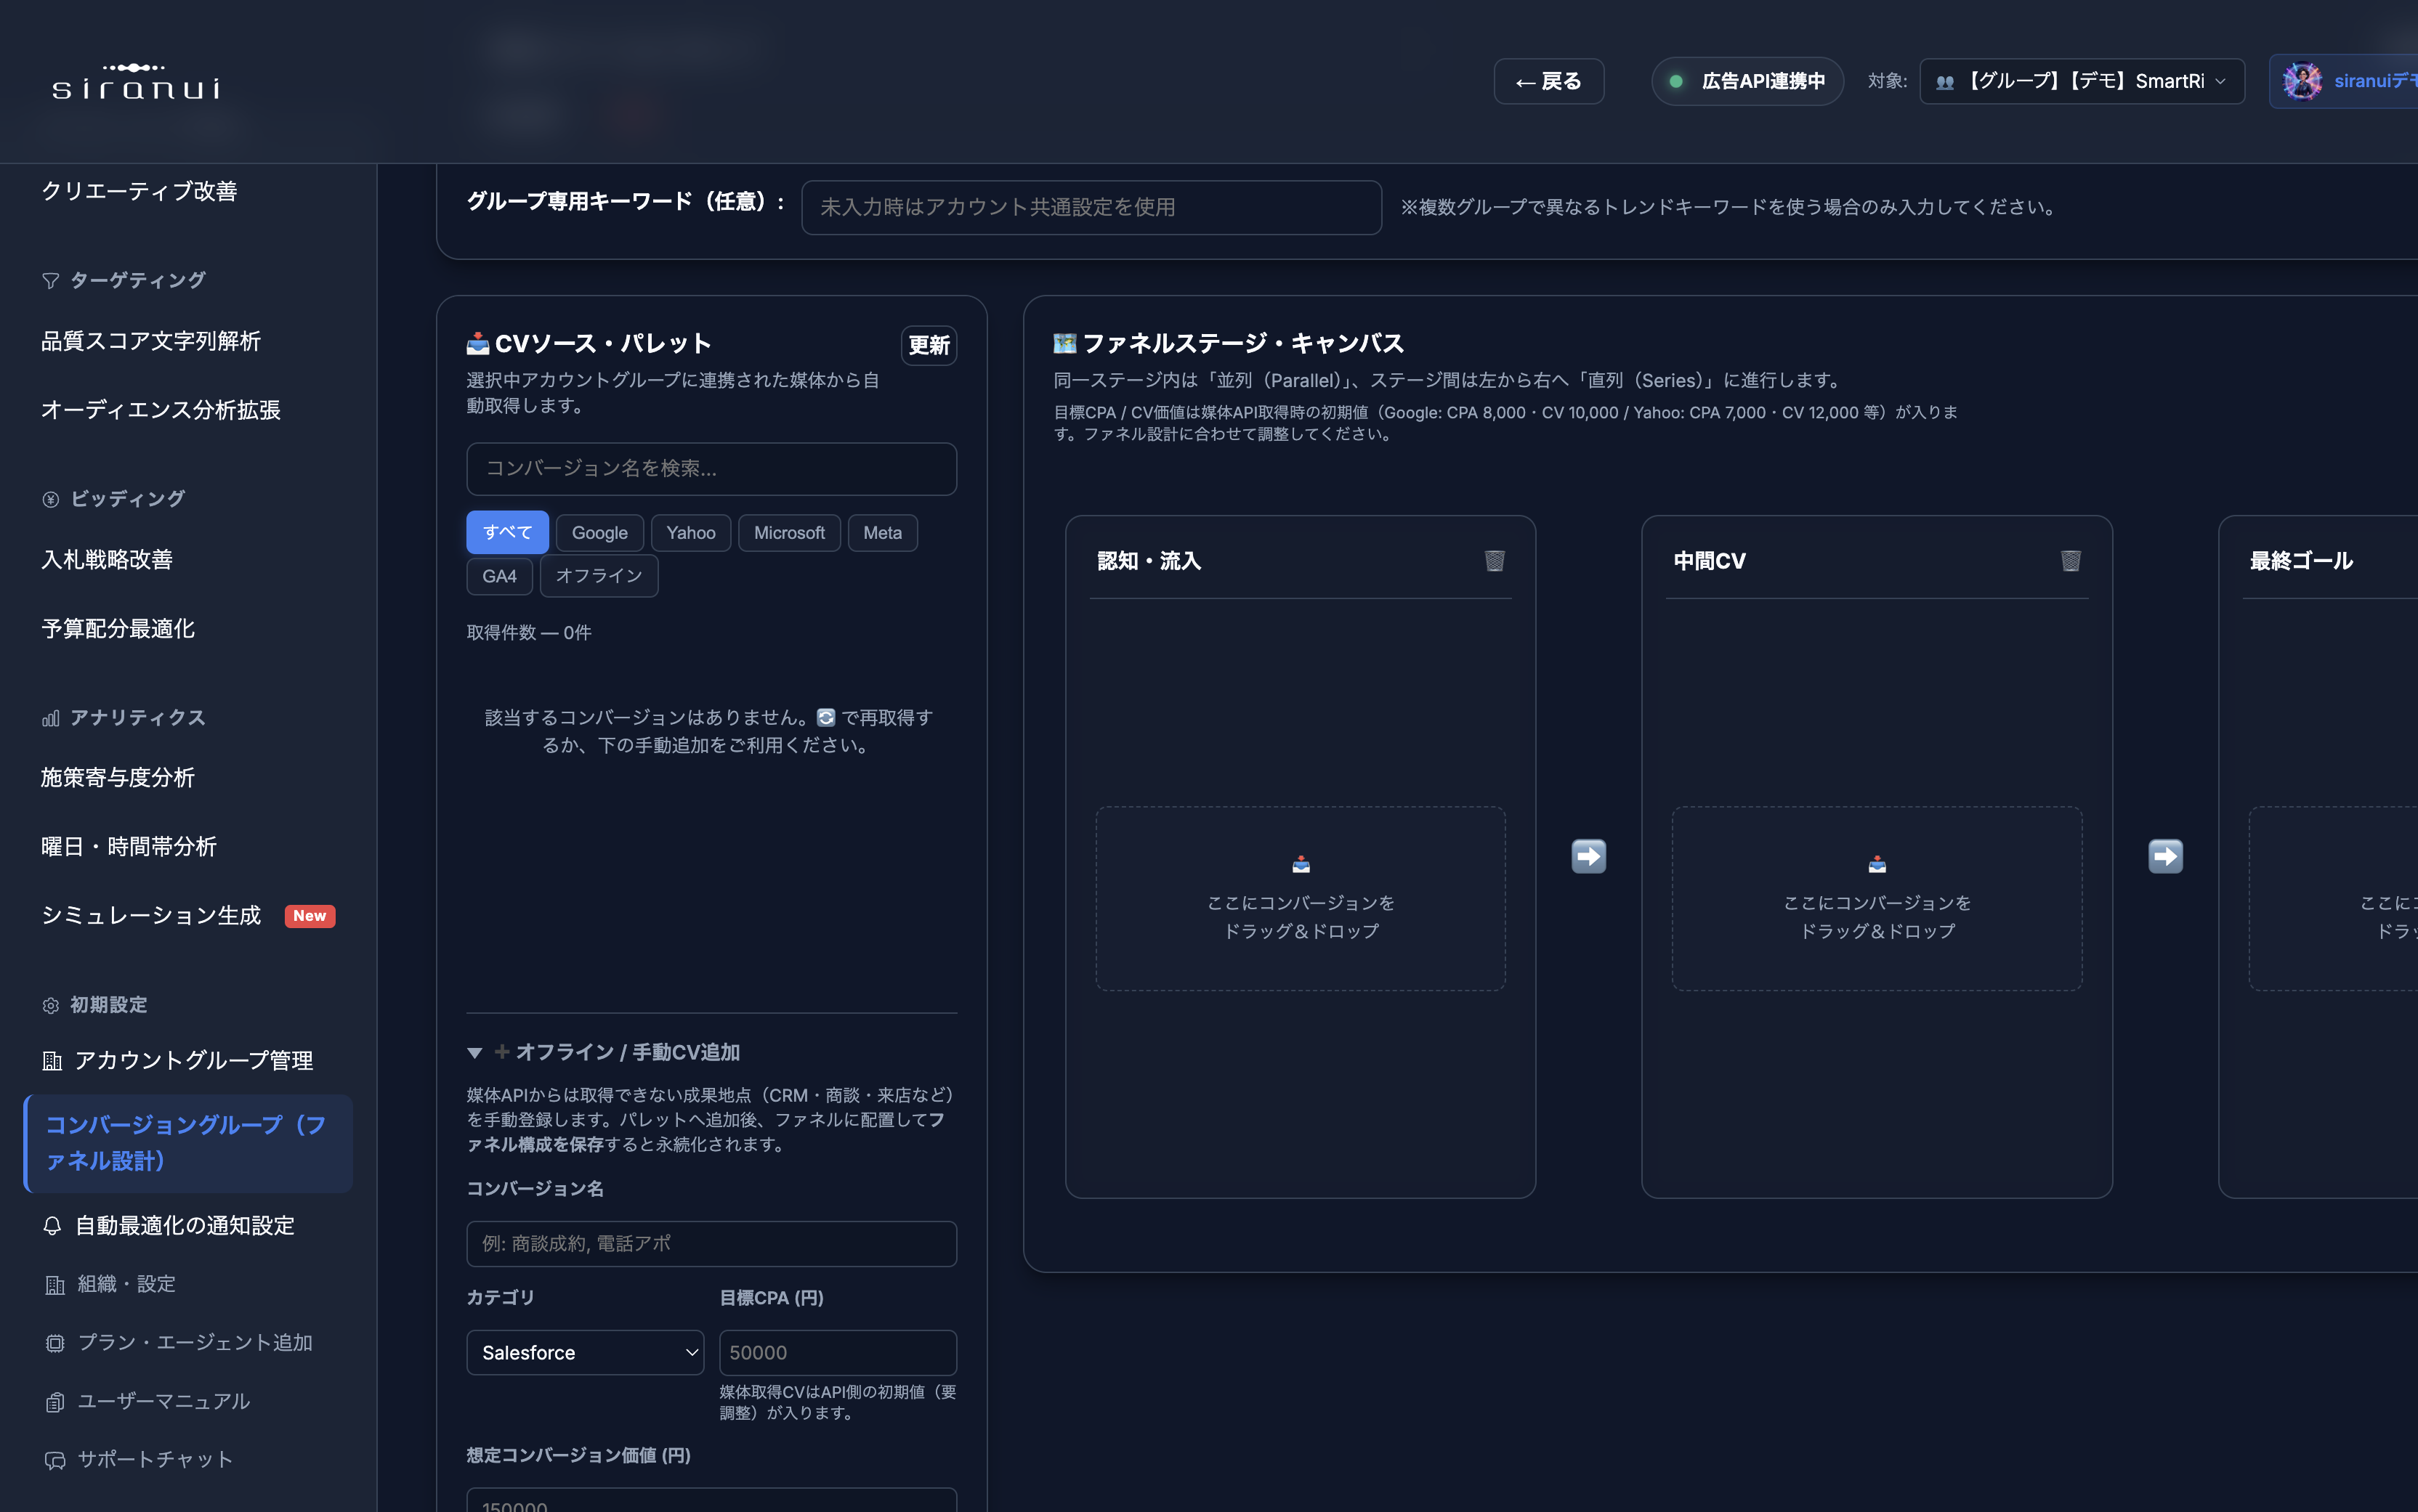
Task: Filter conversions by Meta
Action: click(x=882, y=532)
